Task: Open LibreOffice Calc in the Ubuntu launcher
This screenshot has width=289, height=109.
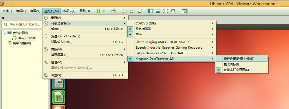Action: [59, 97]
